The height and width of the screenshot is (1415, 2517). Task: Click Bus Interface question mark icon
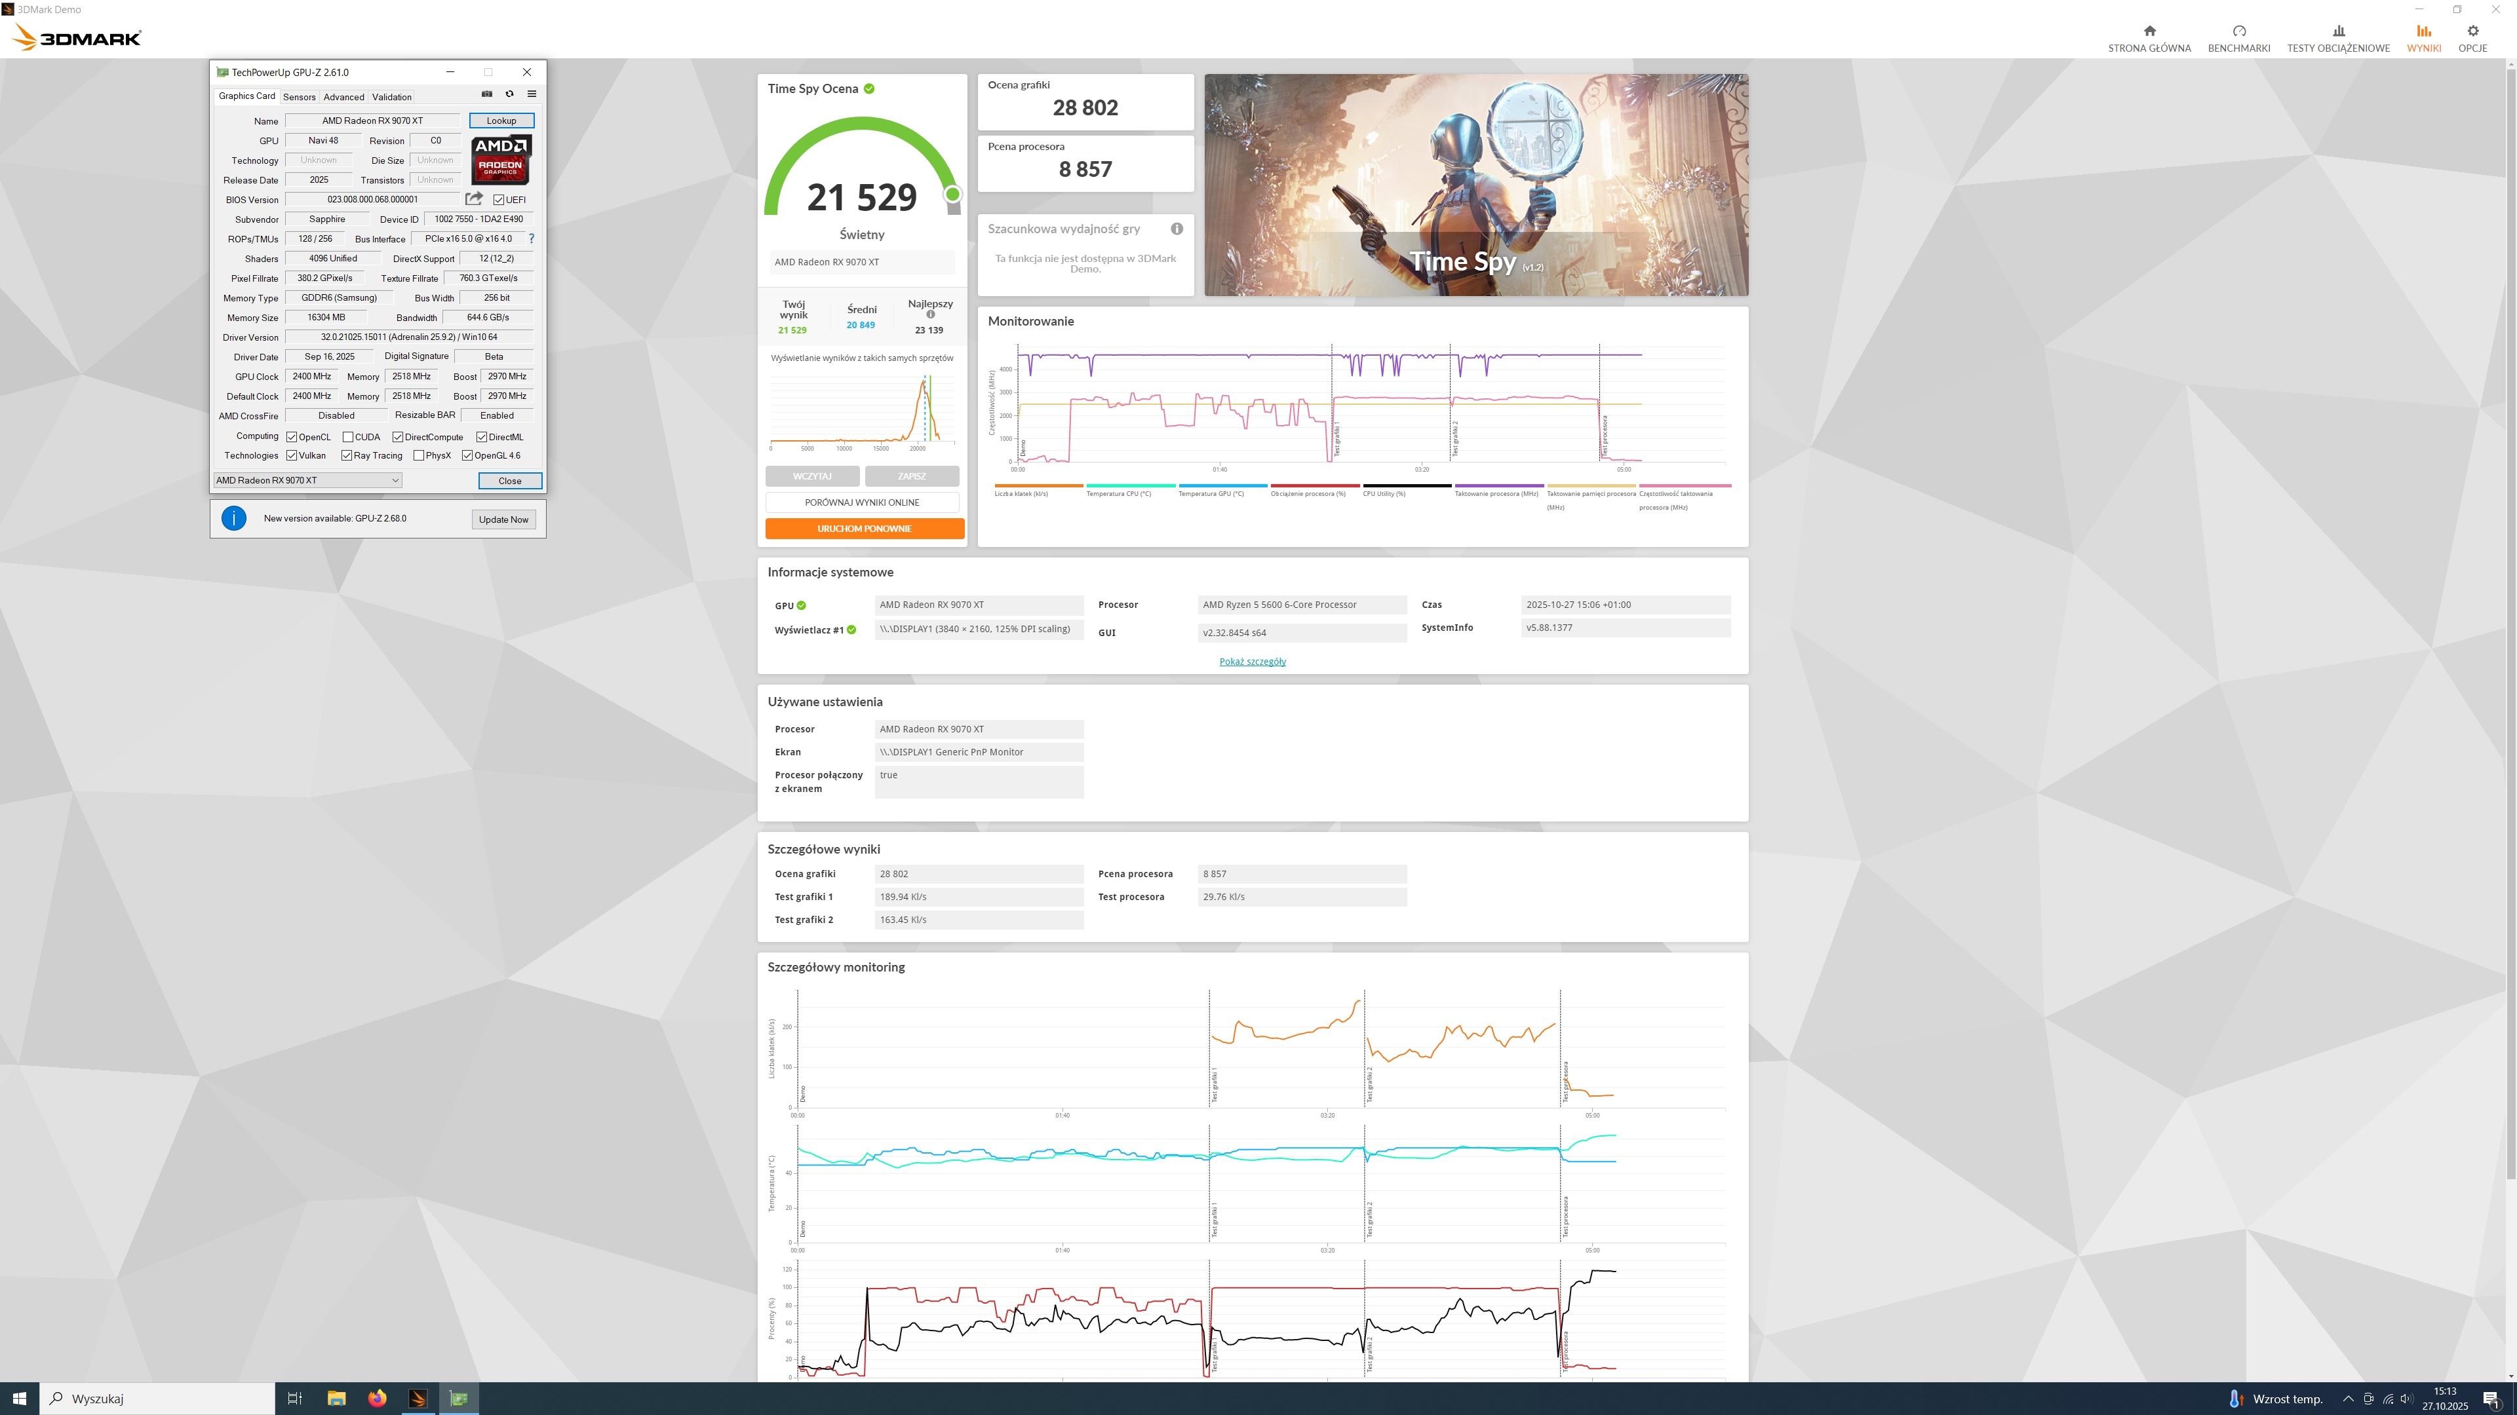tap(532, 238)
